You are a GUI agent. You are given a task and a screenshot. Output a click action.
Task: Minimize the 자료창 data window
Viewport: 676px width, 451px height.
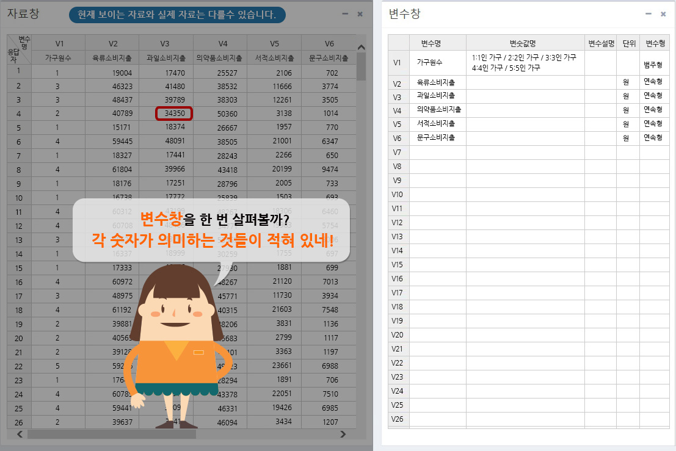pos(345,14)
